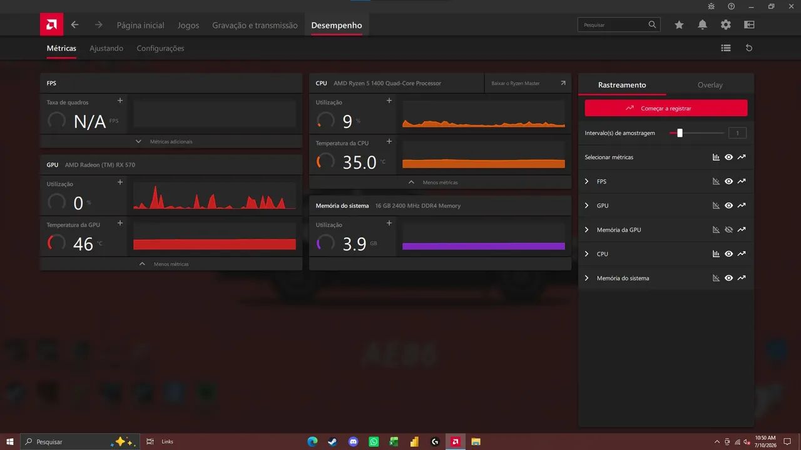Add Taxa de quadros metric with plus

point(120,101)
